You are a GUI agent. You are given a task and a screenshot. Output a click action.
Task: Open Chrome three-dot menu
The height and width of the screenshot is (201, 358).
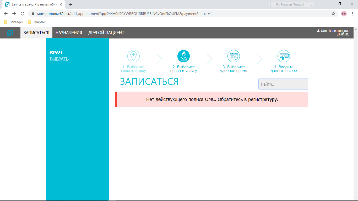tap(352, 14)
